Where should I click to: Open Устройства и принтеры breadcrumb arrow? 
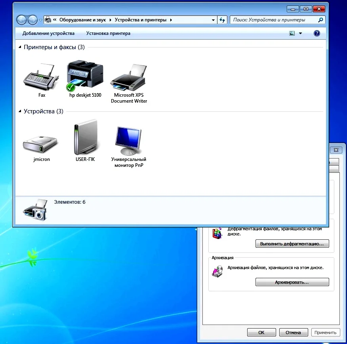tap(171, 20)
